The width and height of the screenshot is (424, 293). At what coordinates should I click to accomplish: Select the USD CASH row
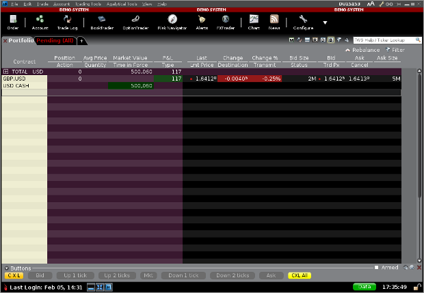pyautogui.click(x=202, y=85)
